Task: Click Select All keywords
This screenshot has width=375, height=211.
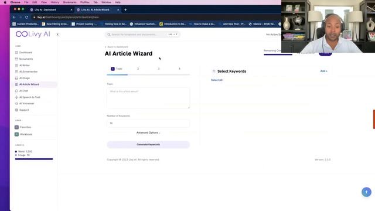Action: [217, 80]
